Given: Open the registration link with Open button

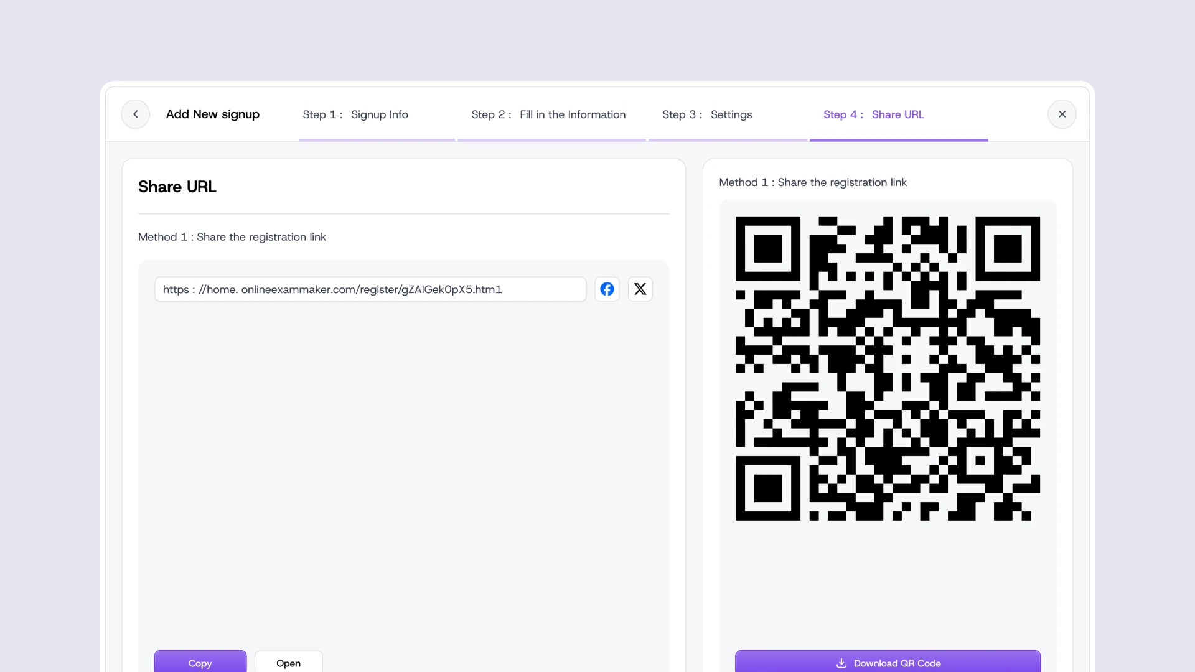Looking at the screenshot, I should pos(288,662).
